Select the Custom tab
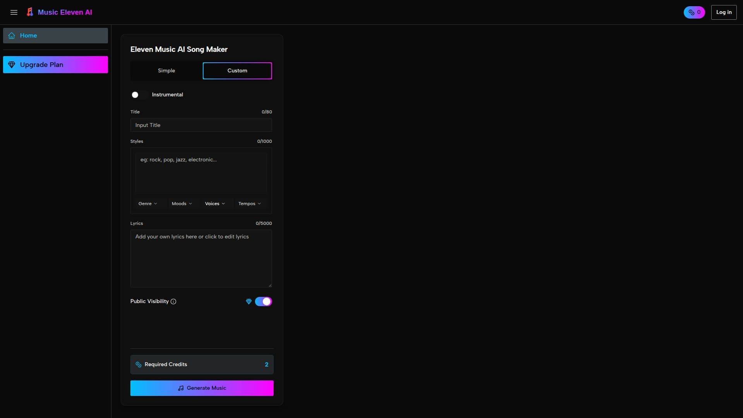This screenshot has width=743, height=418. click(237, 71)
